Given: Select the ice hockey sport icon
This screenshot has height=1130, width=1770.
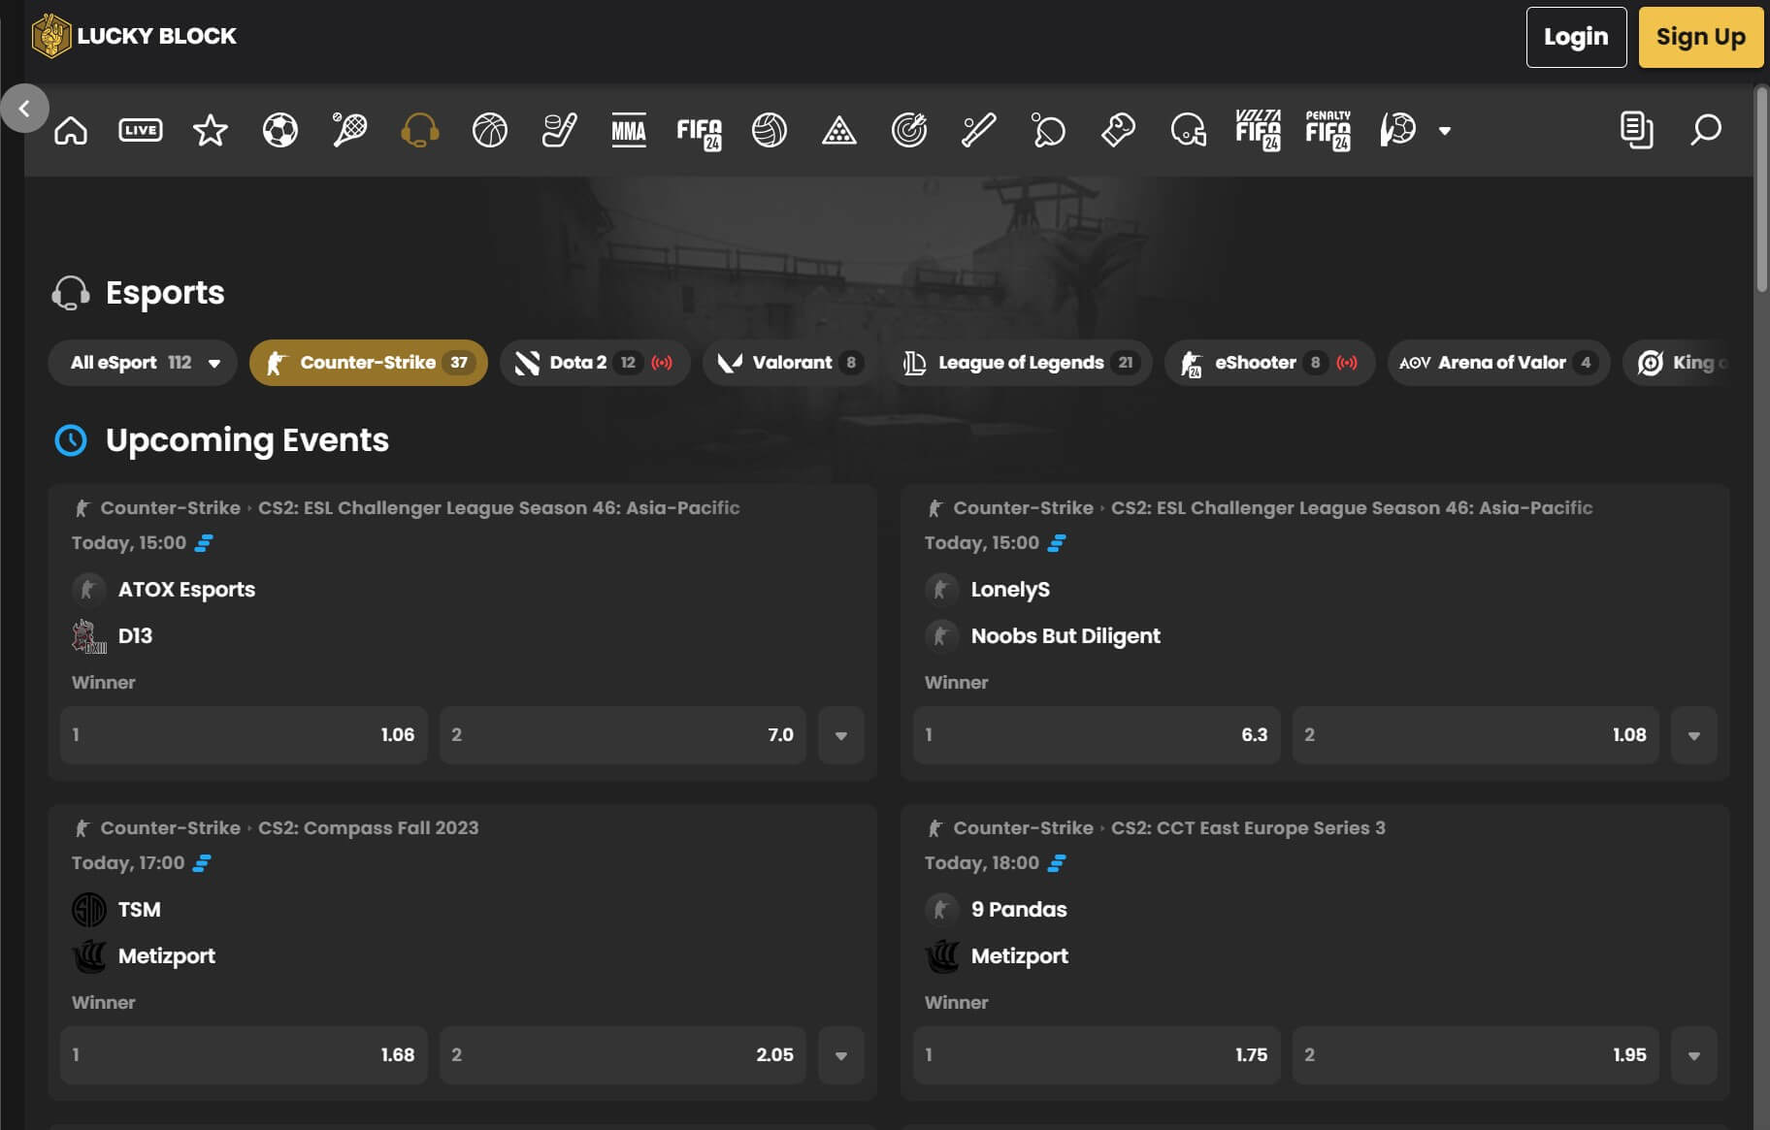Looking at the screenshot, I should click(x=560, y=130).
